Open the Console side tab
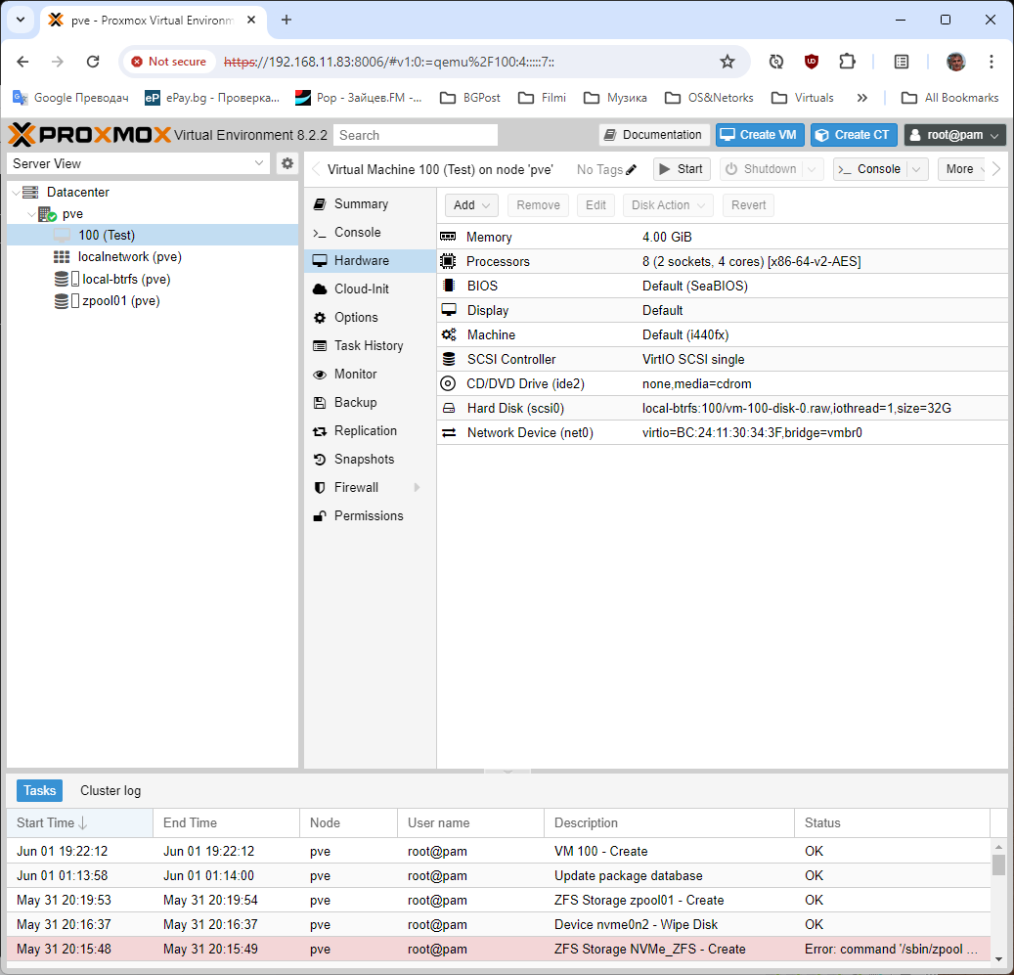Image resolution: width=1014 pixels, height=975 pixels. 370,233
